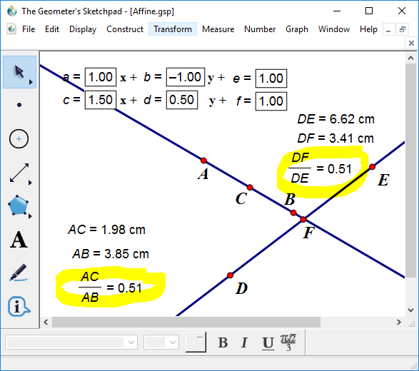The image size is (419, 371).
Task: Toggle Underline text formatting
Action: point(268,342)
